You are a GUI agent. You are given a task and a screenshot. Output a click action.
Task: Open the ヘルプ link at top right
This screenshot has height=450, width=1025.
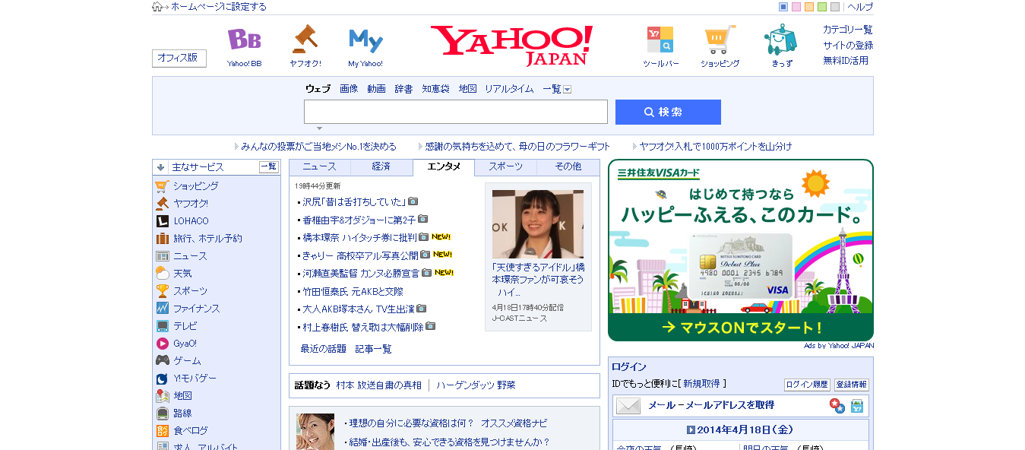860,7
